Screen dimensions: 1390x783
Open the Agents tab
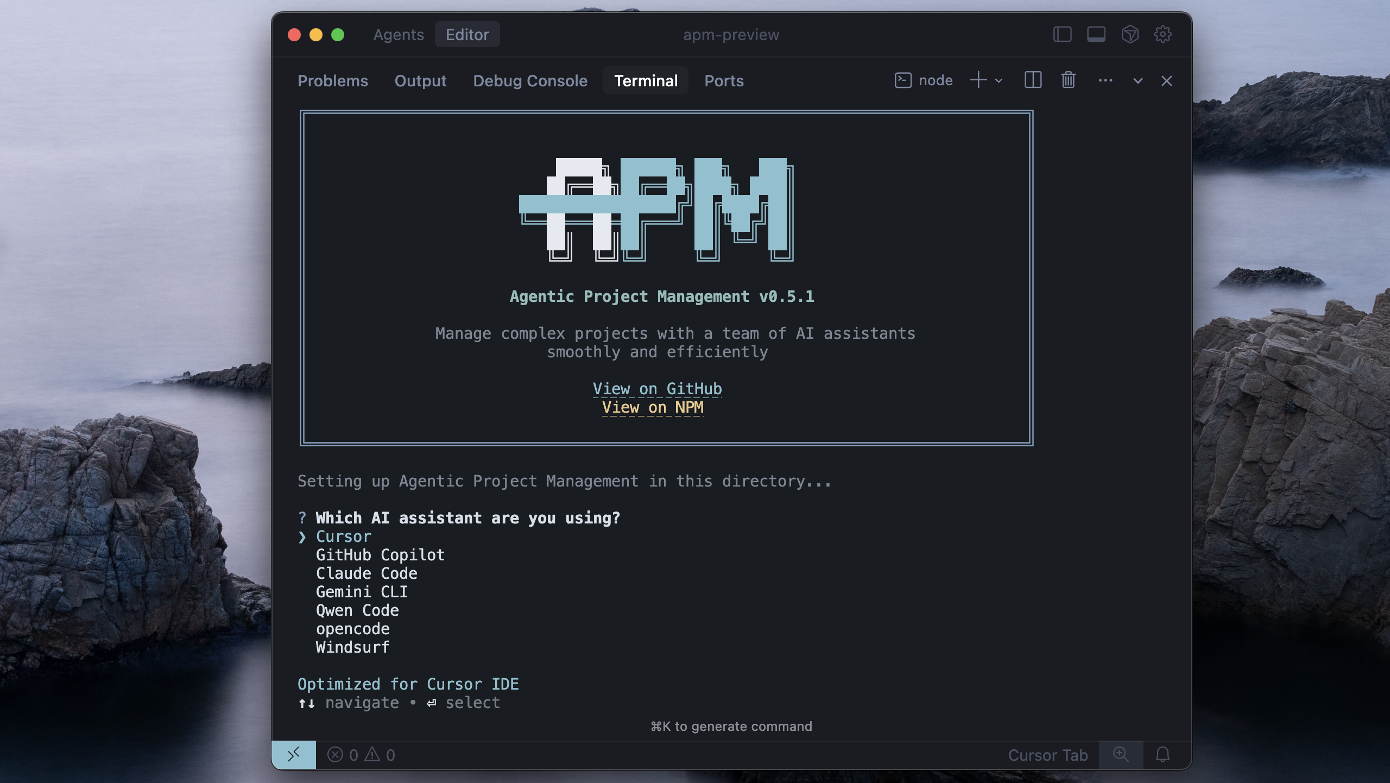point(399,34)
